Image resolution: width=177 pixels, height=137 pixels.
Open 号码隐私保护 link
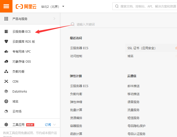tap(136, 126)
